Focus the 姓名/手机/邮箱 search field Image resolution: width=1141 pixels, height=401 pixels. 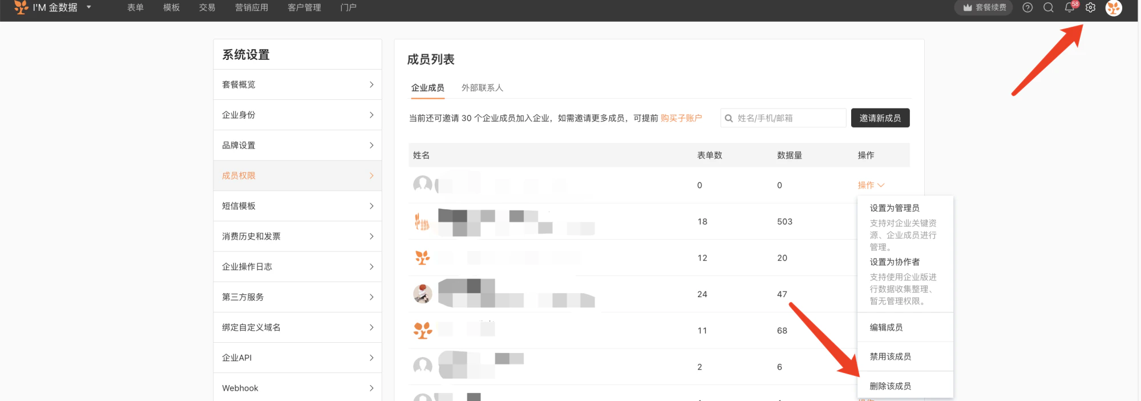click(783, 118)
